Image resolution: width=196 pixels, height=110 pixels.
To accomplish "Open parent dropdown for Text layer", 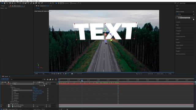I will click(x=52, y=84).
